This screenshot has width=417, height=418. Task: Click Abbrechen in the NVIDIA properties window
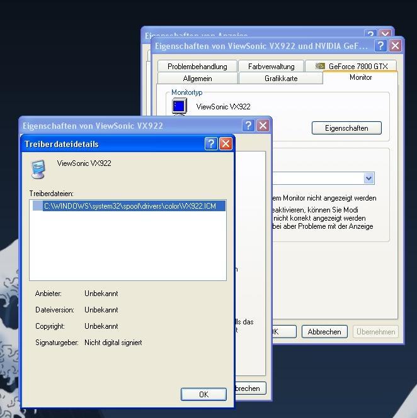tap(324, 332)
